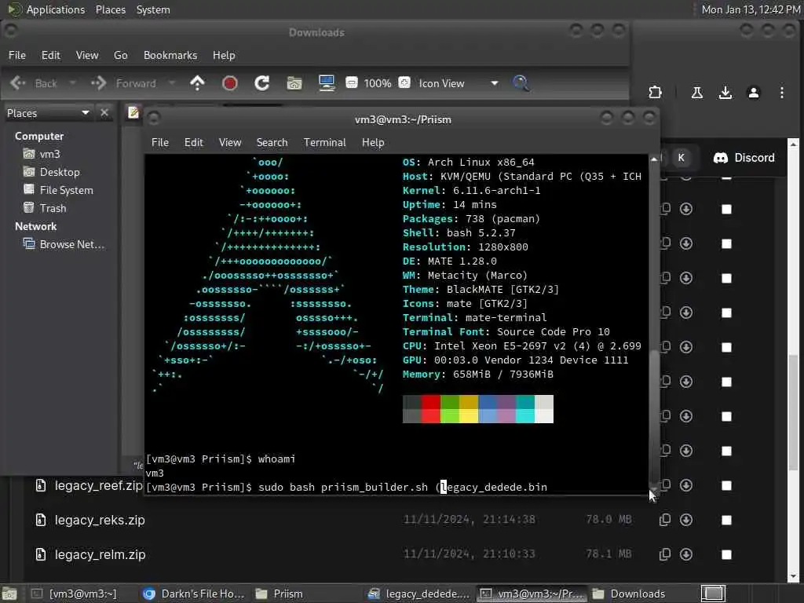Image resolution: width=804 pixels, height=603 pixels.
Task: Click the notepad icon beside the Places sidebar
Action: 133,112
